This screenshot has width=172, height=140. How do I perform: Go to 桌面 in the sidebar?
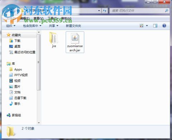[15, 47]
